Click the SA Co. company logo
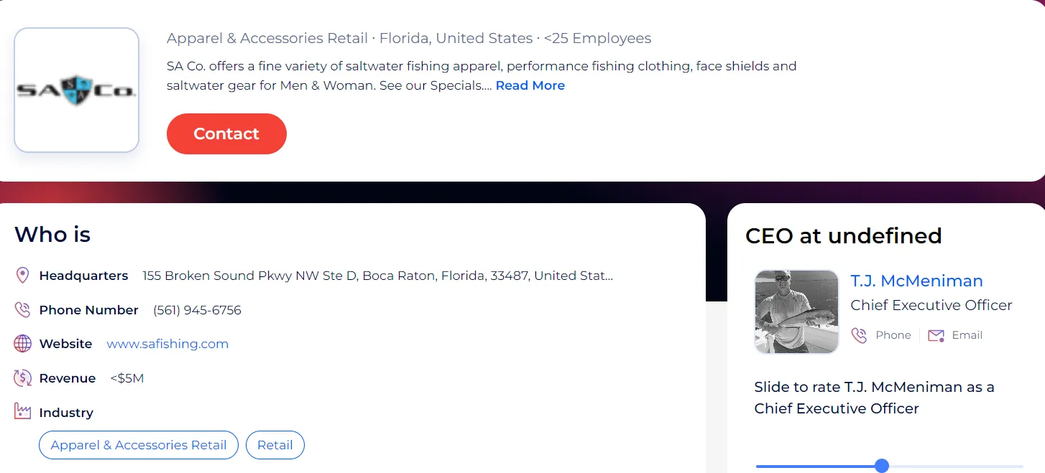Viewport: 1045px width, 473px height. click(x=76, y=90)
